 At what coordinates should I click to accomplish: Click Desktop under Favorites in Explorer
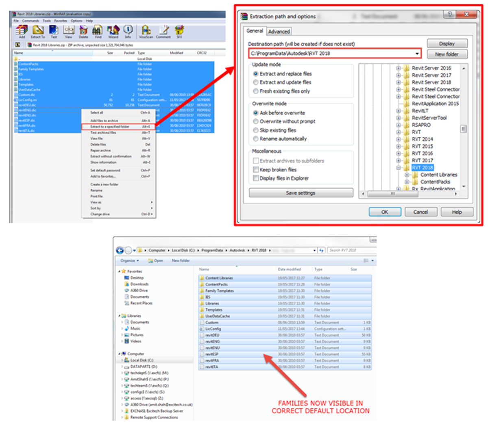point(137,278)
